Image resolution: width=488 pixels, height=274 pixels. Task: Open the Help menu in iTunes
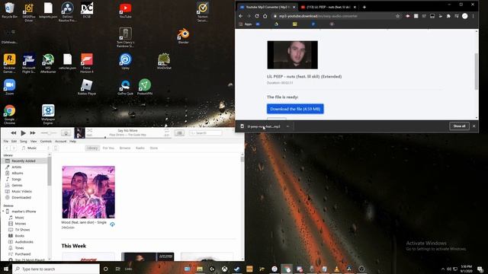pyautogui.click(x=73, y=142)
